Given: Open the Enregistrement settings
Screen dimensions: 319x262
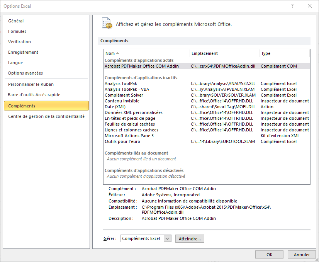Looking at the screenshot, I should pos(23,52).
